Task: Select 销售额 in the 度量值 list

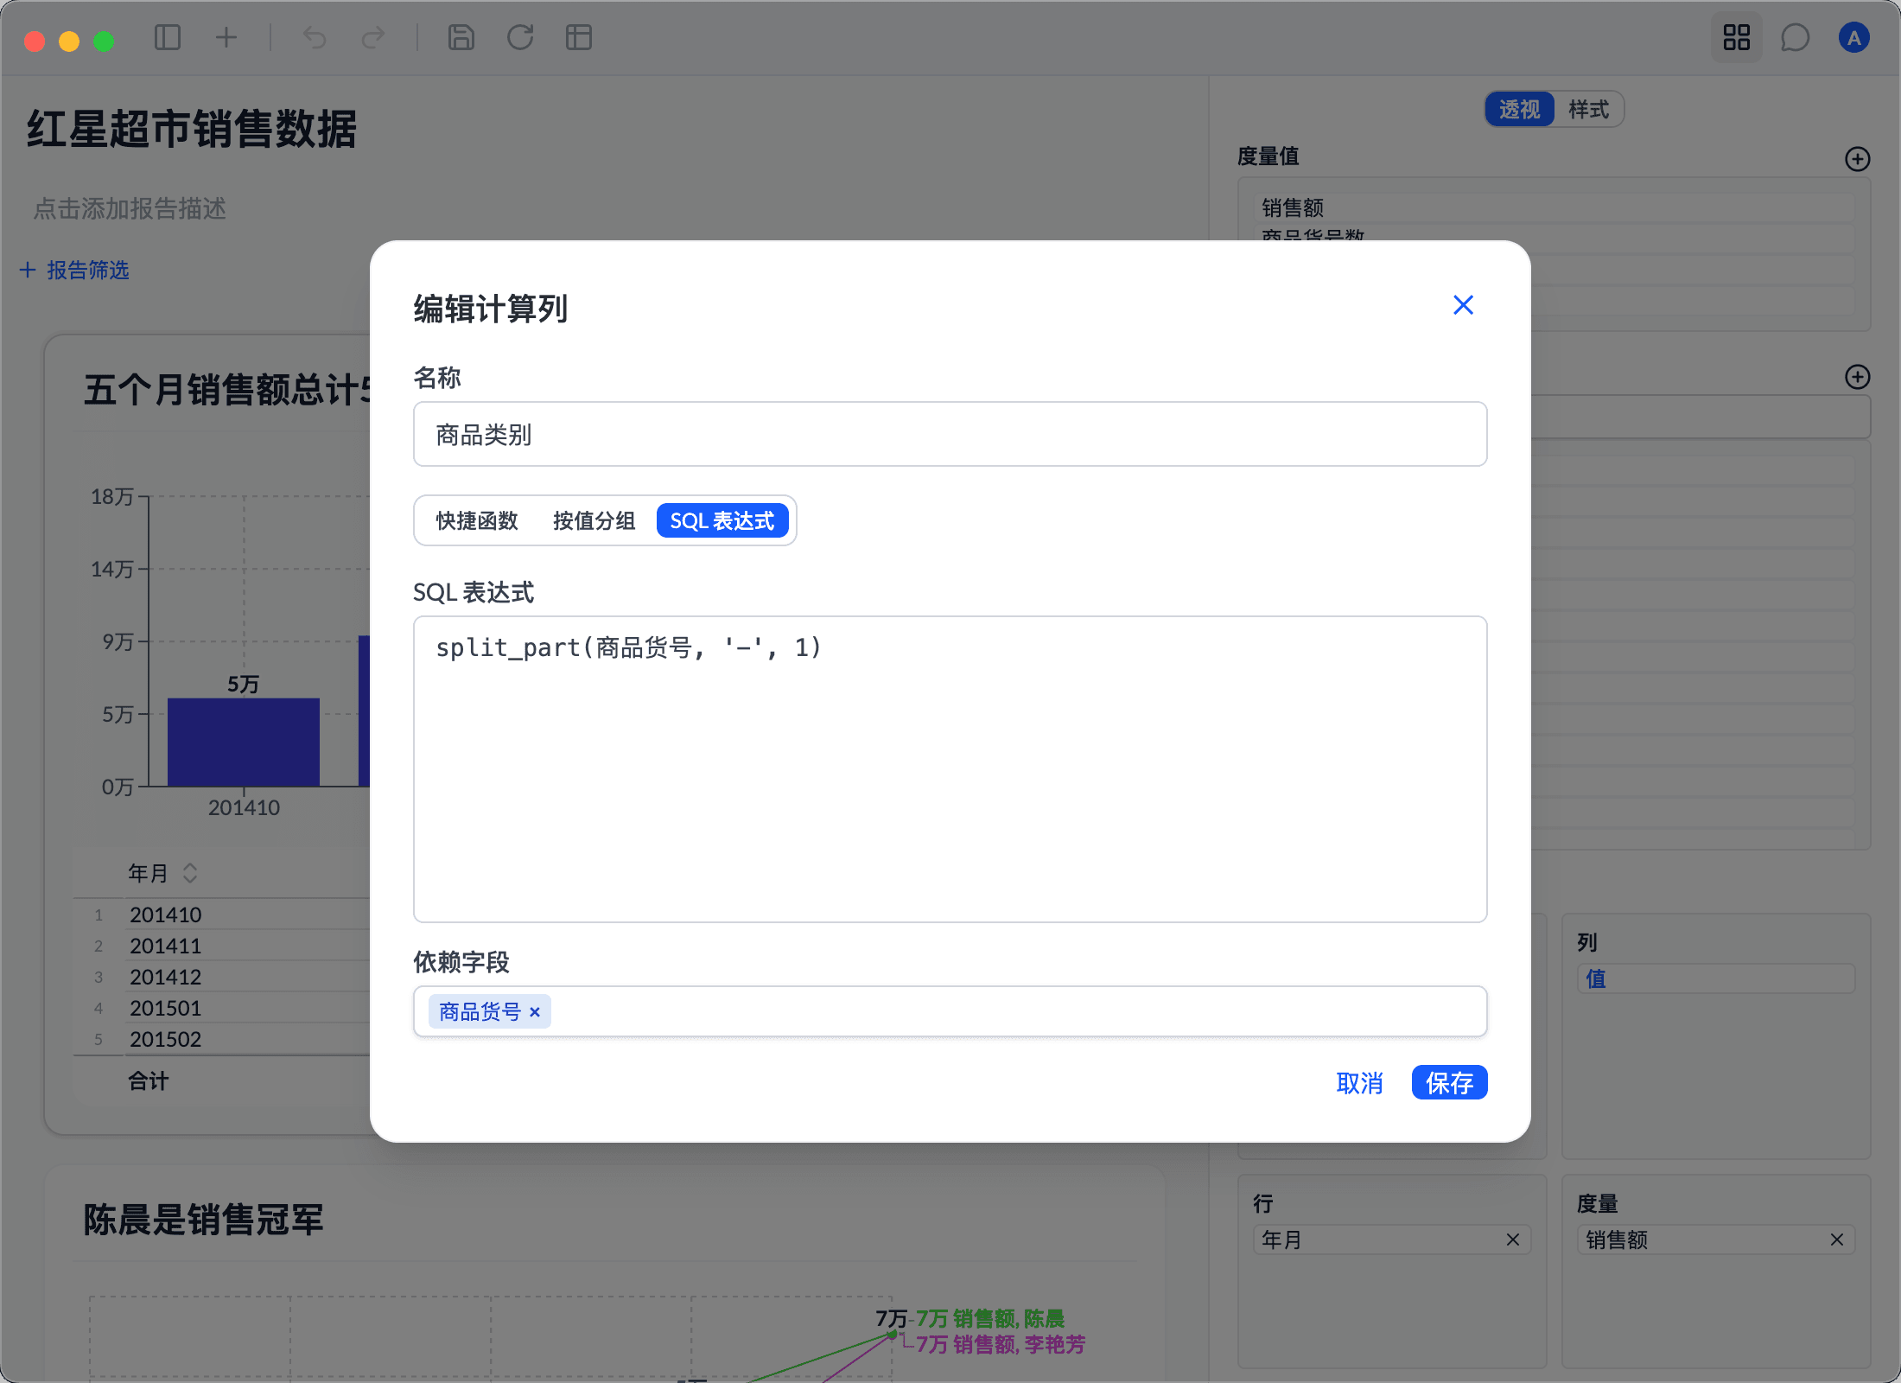Action: [1554, 207]
